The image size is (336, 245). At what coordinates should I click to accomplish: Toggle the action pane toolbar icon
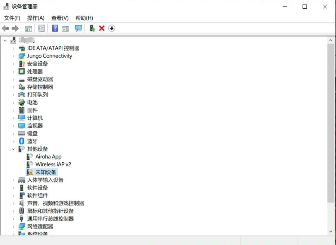(65, 28)
